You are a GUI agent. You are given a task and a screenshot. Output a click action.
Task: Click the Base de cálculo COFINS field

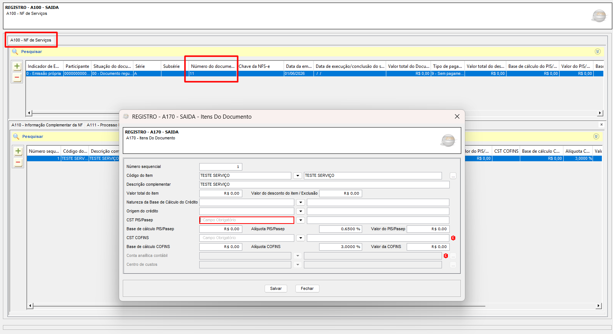point(221,247)
